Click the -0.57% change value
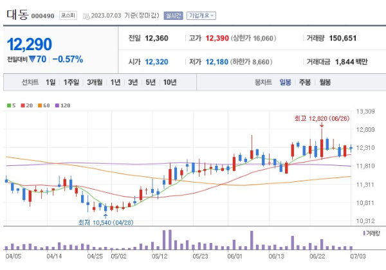Viewport: 386px width, 270px height. [x=68, y=59]
